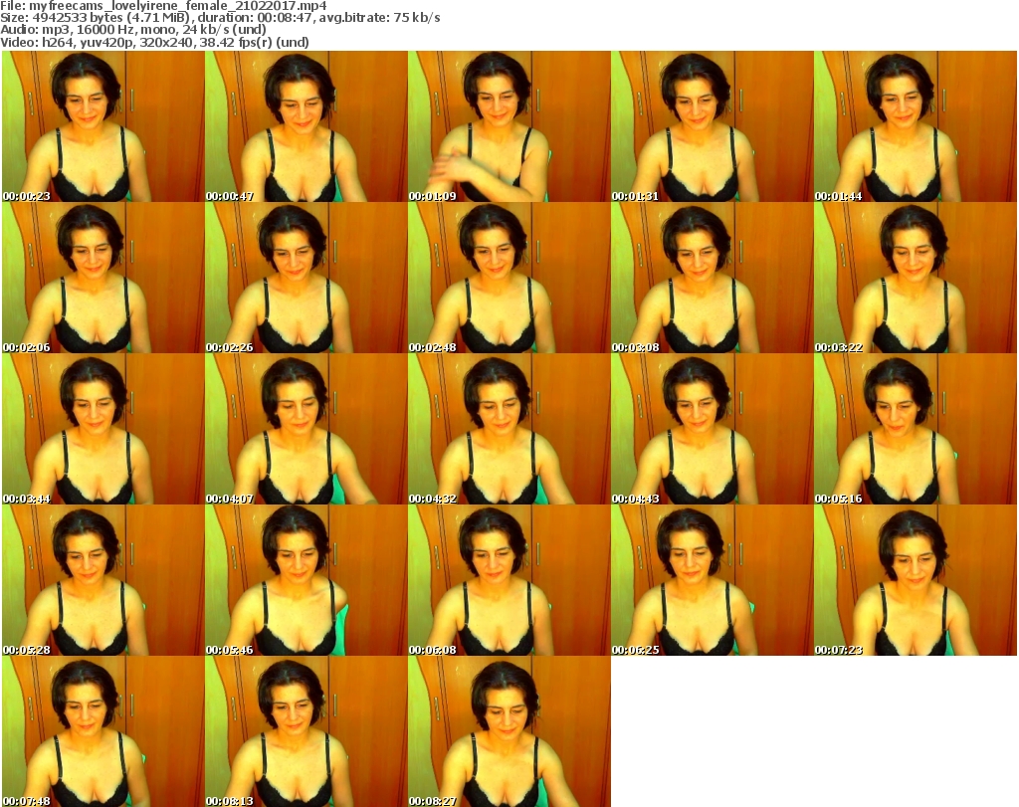Select the thumbnail timestamped 00:01:09
The image size is (1019, 807).
[509, 126]
